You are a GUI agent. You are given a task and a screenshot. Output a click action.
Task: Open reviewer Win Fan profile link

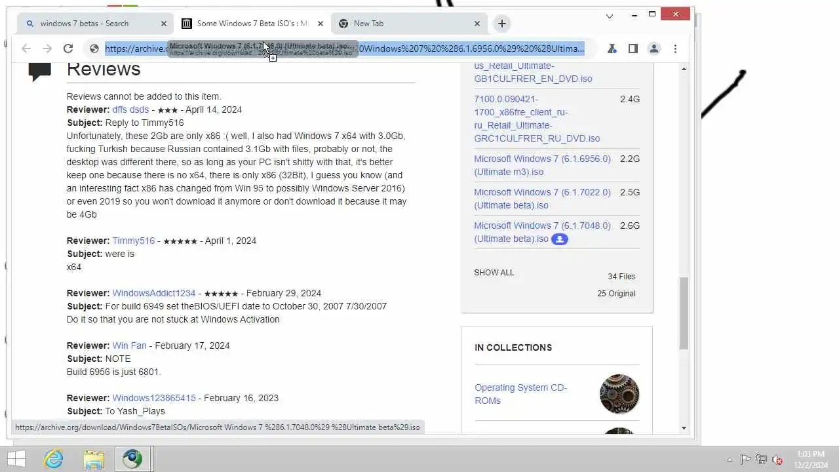129,345
